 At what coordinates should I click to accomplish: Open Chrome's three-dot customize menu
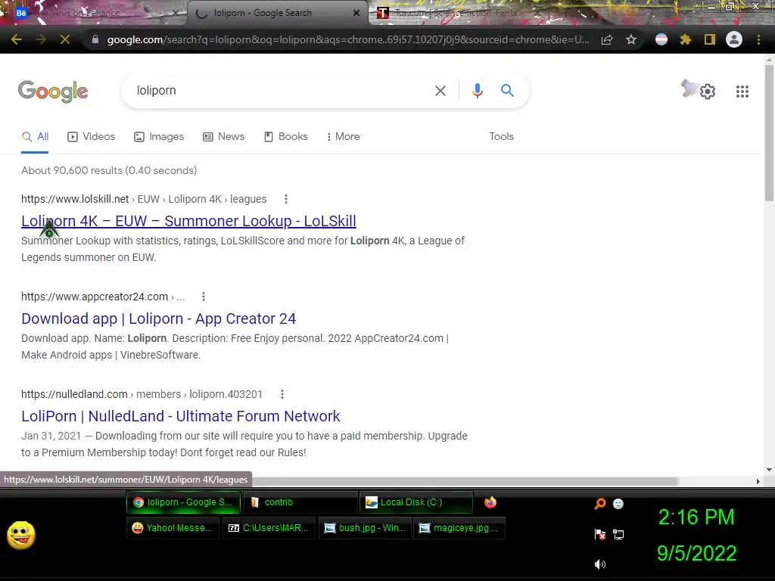point(758,39)
